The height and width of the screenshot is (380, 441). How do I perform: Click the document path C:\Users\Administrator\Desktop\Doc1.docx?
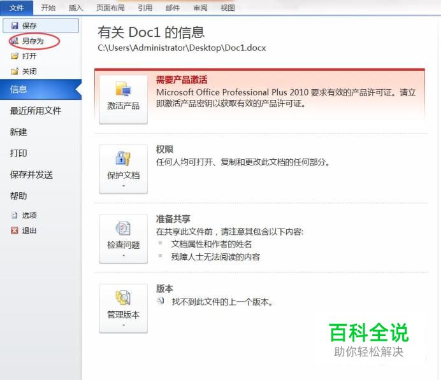(182, 48)
